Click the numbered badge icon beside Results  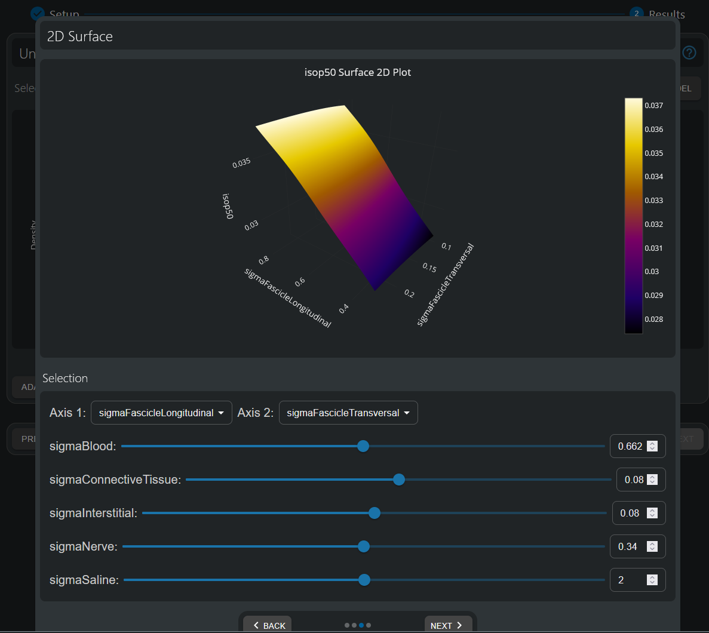(636, 13)
